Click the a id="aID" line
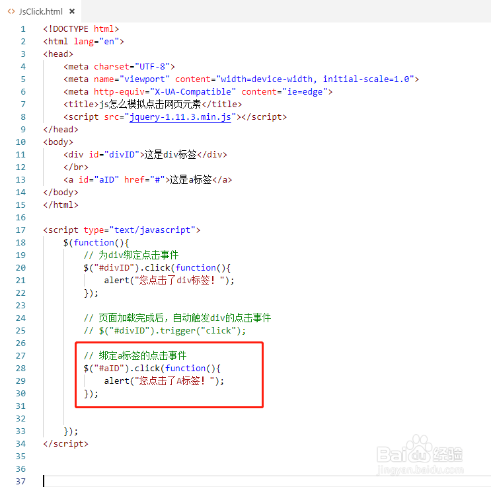The width and height of the screenshot is (491, 487). (148, 180)
